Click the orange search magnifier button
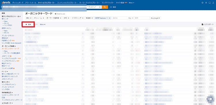The width and height of the screenshot is (216, 105). tap(105, 7)
